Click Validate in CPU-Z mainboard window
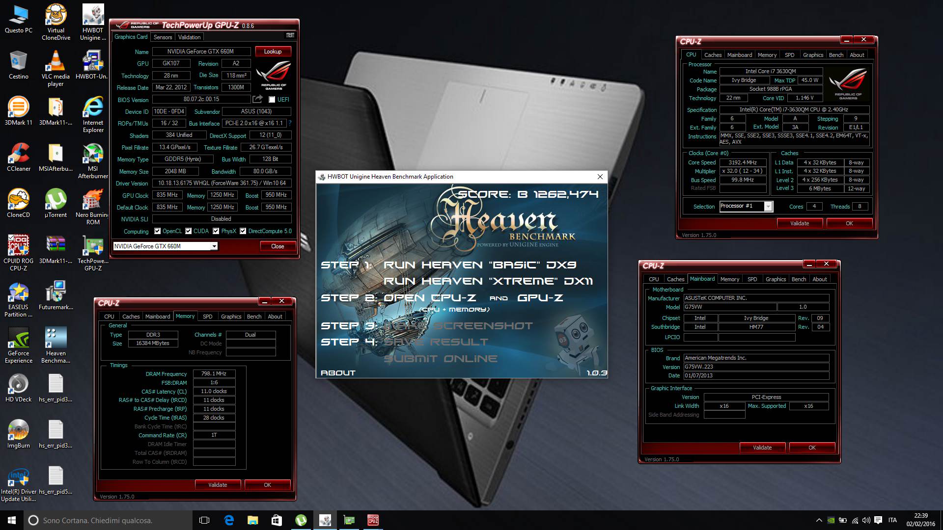The width and height of the screenshot is (943, 530). [762, 448]
